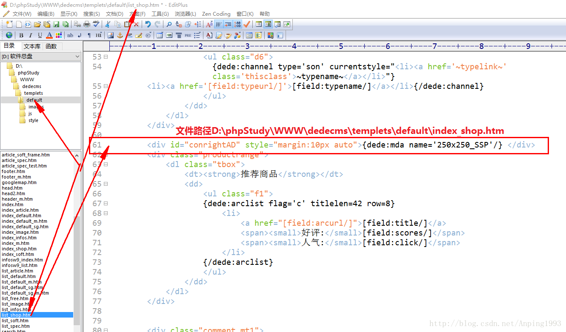Select googlemap.htm in file list
The image size is (566, 332).
(x=19, y=182)
